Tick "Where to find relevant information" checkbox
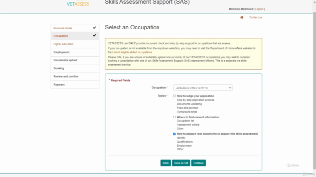This screenshot has width=316, height=177. click(x=174, y=117)
